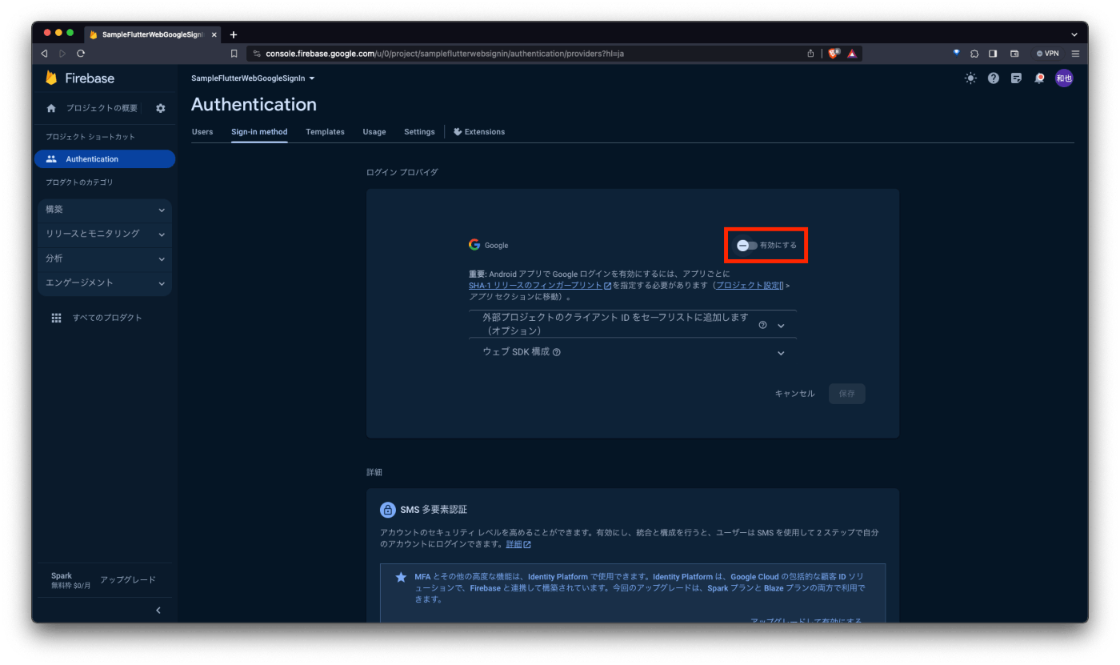Click the Authentication people icon in sidebar

(x=51, y=158)
